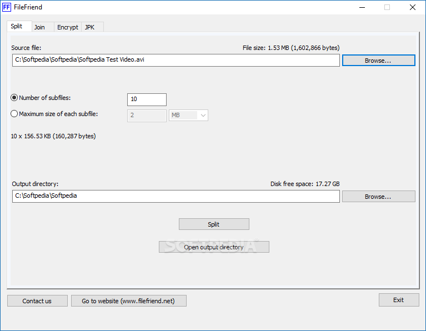
Task: Browse for the output directory
Action: tap(378, 196)
